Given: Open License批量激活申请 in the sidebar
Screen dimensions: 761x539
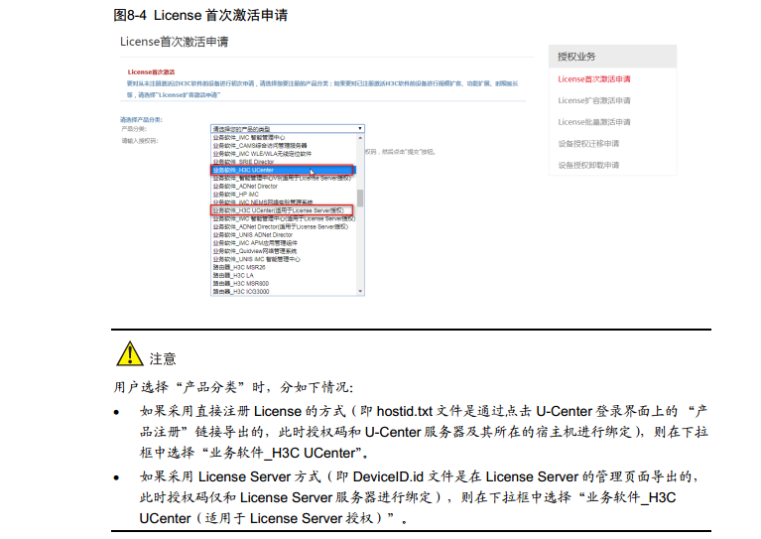Looking at the screenshot, I should coord(594,122).
